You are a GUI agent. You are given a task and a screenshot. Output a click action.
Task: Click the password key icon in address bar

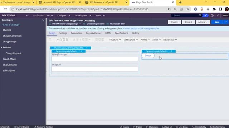[x=169, y=9]
